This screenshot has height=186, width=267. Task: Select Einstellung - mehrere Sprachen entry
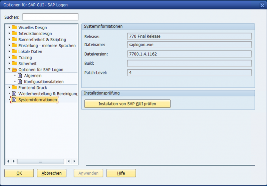tap(47, 46)
